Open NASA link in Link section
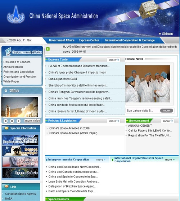The image size is (180, 201). (x=9, y=199)
